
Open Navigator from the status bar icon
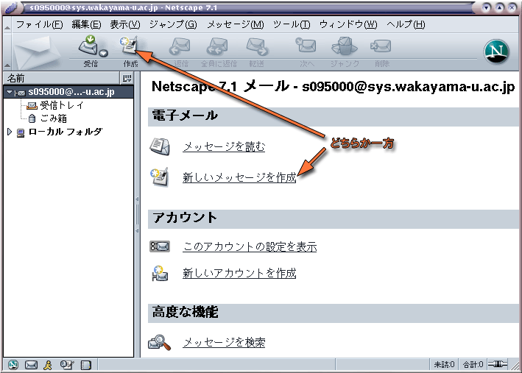[13, 365]
